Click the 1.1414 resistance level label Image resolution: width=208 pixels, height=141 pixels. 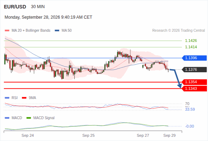tap(191, 47)
